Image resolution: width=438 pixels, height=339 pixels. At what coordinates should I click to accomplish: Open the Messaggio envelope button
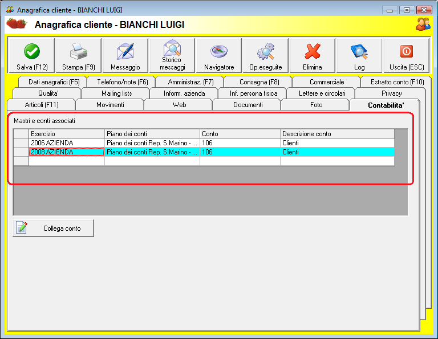pos(125,55)
